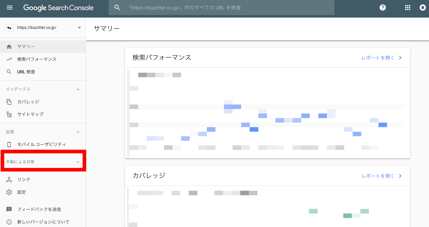The width and height of the screenshot is (429, 227).
Task: Open サイトマップ in the sidebar
Action: [x=43, y=114]
